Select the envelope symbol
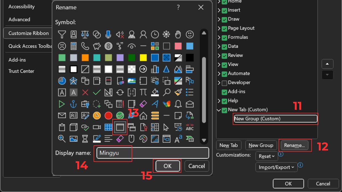342x192 pixels. [x=62, y=115]
